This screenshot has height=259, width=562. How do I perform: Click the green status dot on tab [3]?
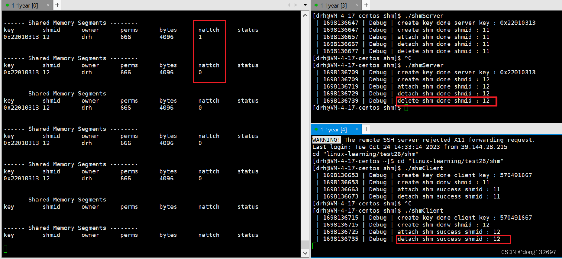coord(316,5)
